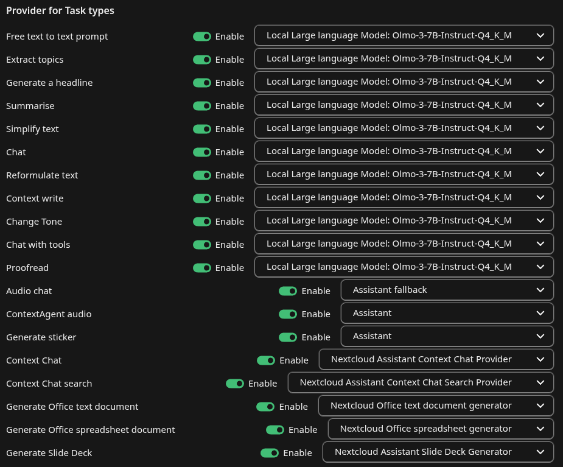Open the Chat provider model dropdown
Screen dimensions: 563x467
coord(404,151)
